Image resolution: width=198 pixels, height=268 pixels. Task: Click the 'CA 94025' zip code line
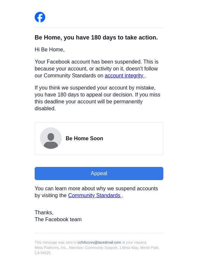pyautogui.click(x=43, y=253)
